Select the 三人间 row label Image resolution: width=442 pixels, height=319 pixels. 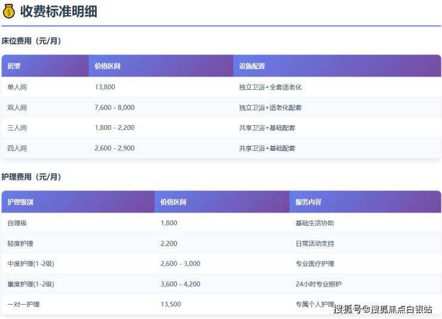(x=17, y=128)
